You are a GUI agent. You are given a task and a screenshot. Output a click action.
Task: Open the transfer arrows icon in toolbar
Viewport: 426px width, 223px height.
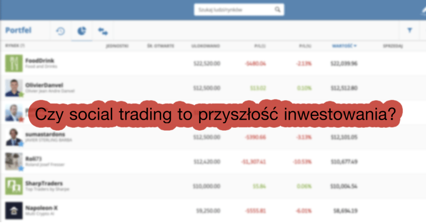click(x=103, y=31)
